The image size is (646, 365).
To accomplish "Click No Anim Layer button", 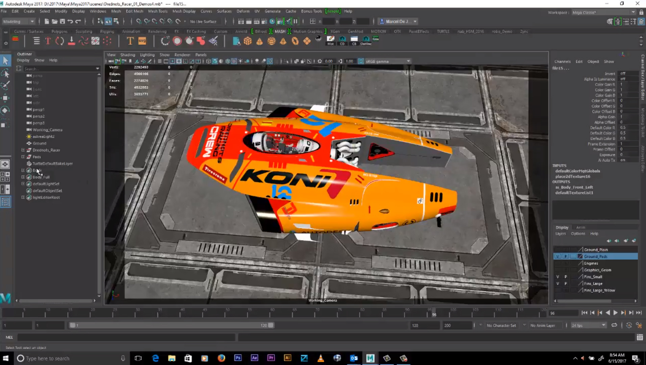I will coord(543,325).
